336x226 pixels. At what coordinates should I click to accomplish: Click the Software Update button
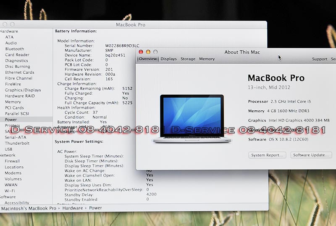click(x=311, y=155)
